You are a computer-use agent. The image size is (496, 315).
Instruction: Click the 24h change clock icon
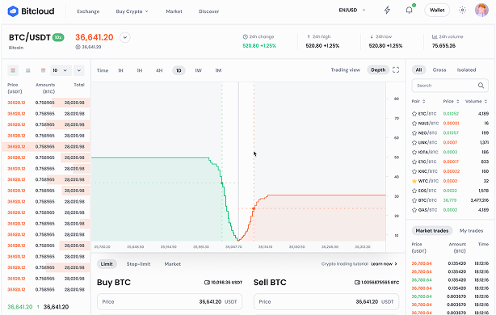click(x=245, y=36)
